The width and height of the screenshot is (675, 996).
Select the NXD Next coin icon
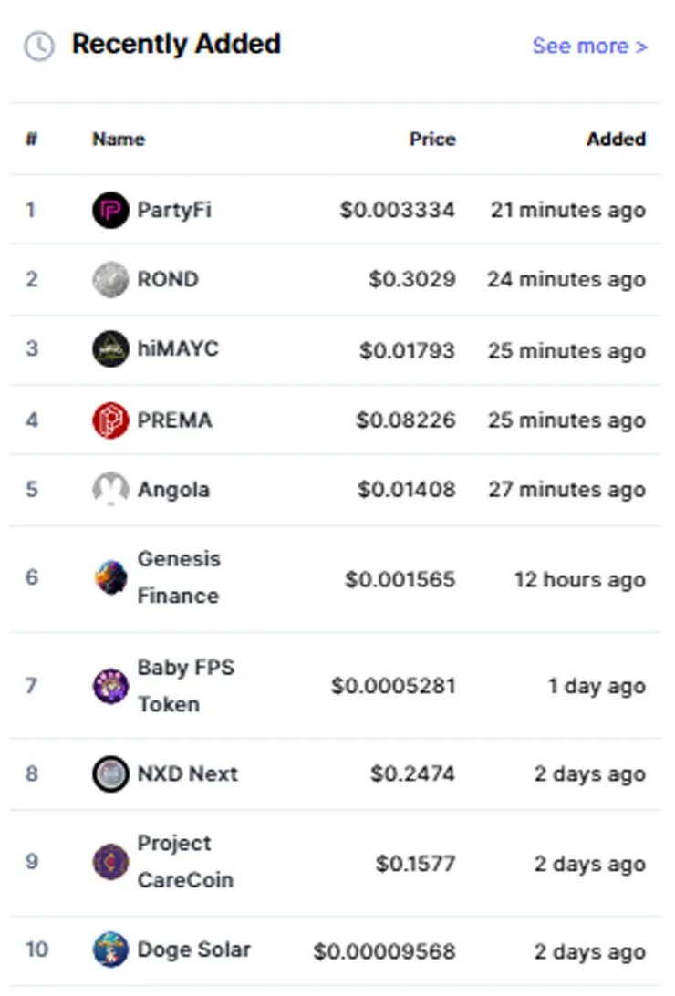[x=110, y=773]
